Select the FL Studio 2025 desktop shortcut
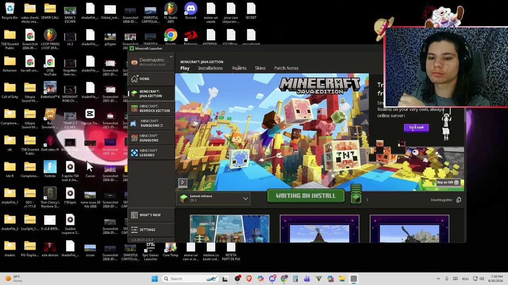 coord(171,13)
